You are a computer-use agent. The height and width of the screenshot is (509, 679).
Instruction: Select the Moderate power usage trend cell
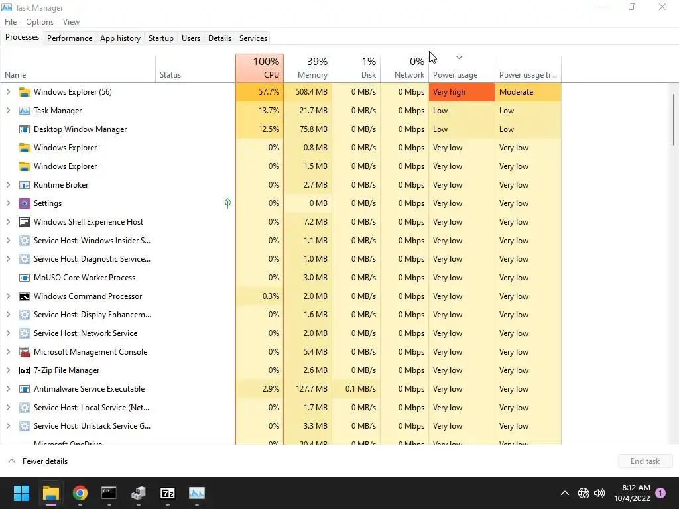(528, 92)
